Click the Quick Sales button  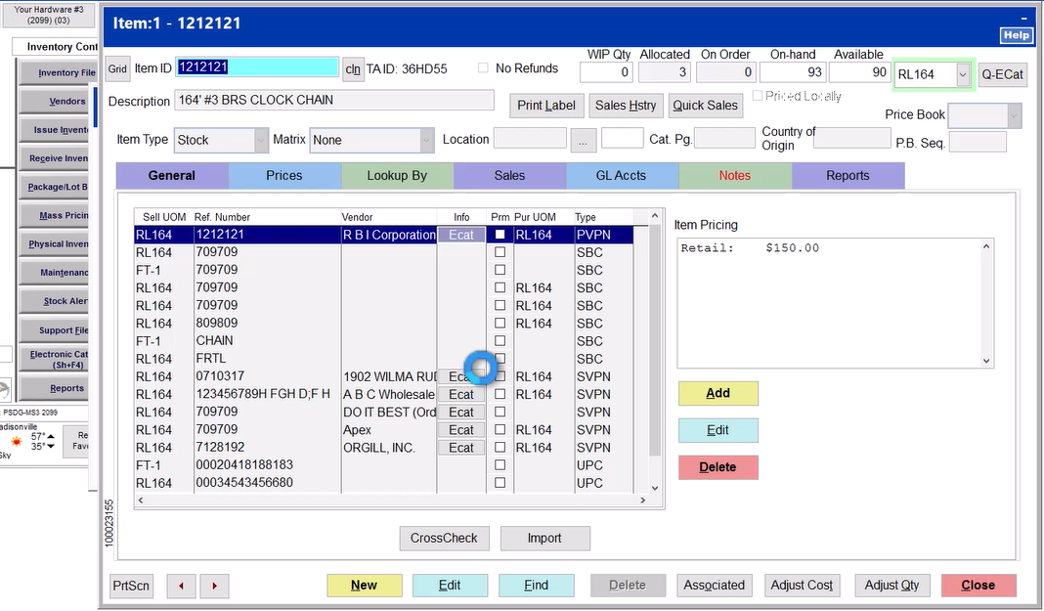click(x=705, y=106)
